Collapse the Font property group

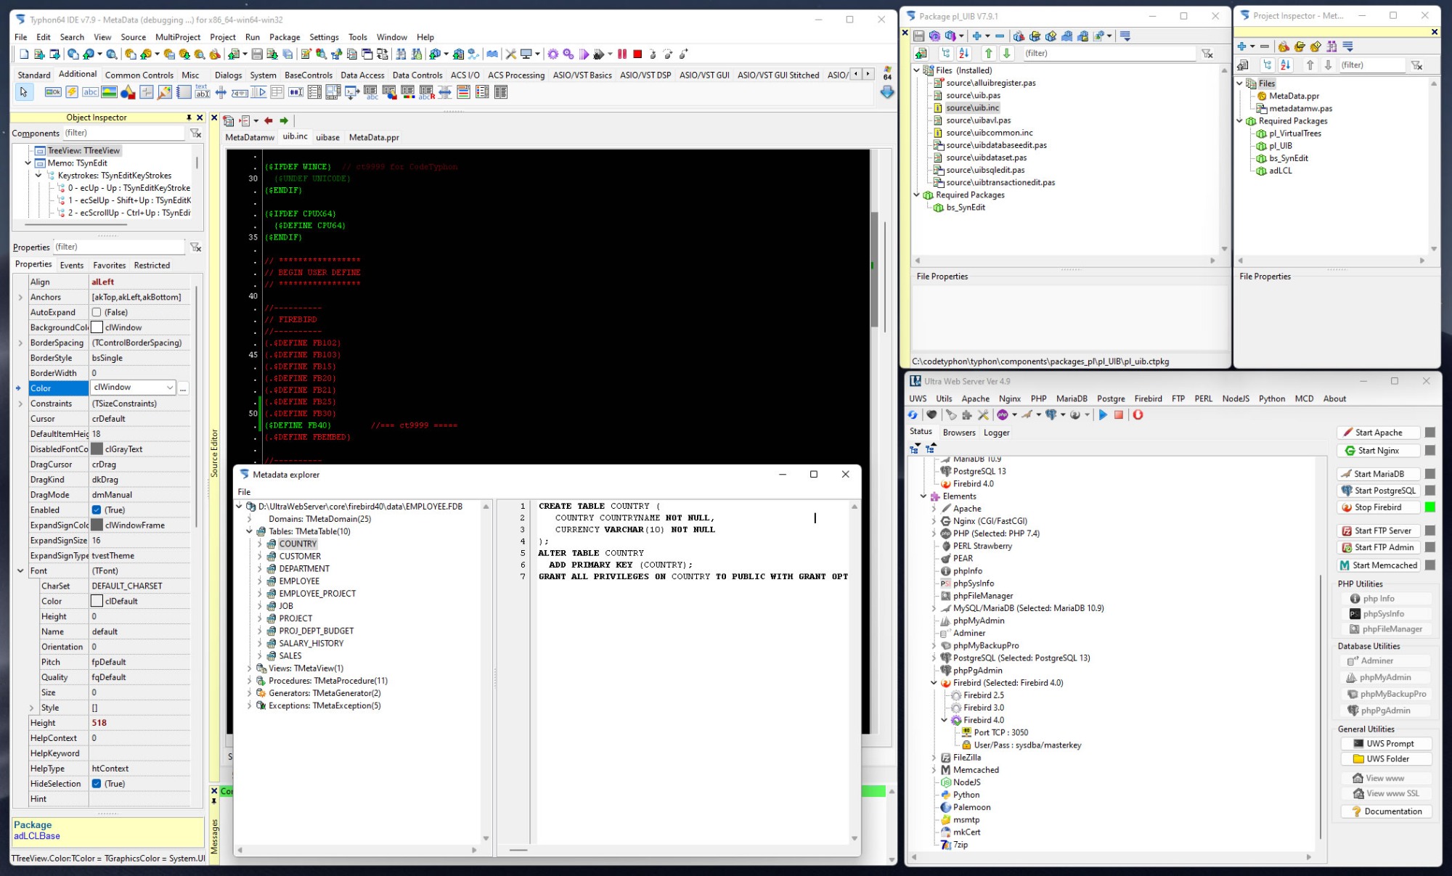(x=20, y=571)
